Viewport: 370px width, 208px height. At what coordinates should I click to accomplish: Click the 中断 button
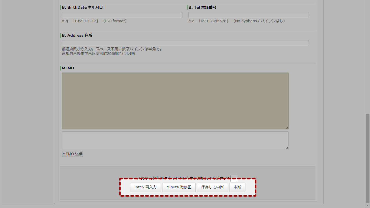pyautogui.click(x=237, y=187)
